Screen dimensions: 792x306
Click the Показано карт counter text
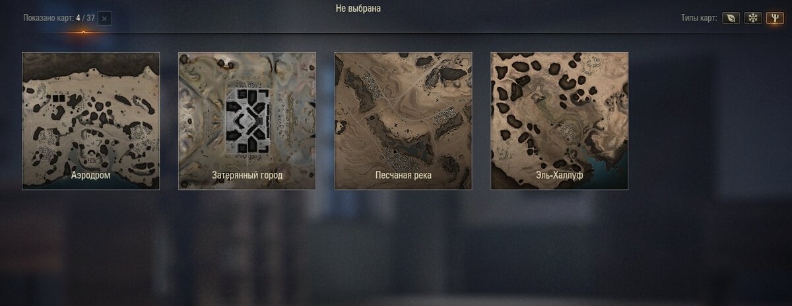point(59,18)
